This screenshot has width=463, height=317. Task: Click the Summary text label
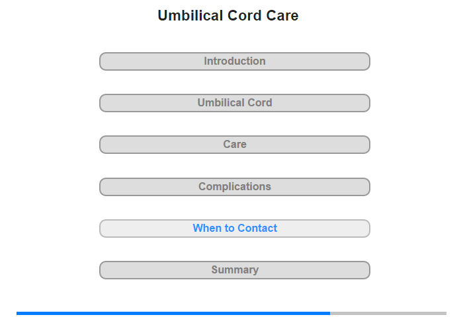coord(235,270)
